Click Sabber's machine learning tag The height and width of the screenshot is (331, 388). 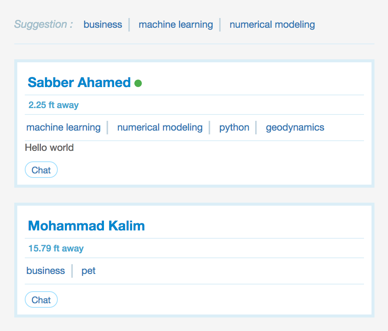coord(63,128)
